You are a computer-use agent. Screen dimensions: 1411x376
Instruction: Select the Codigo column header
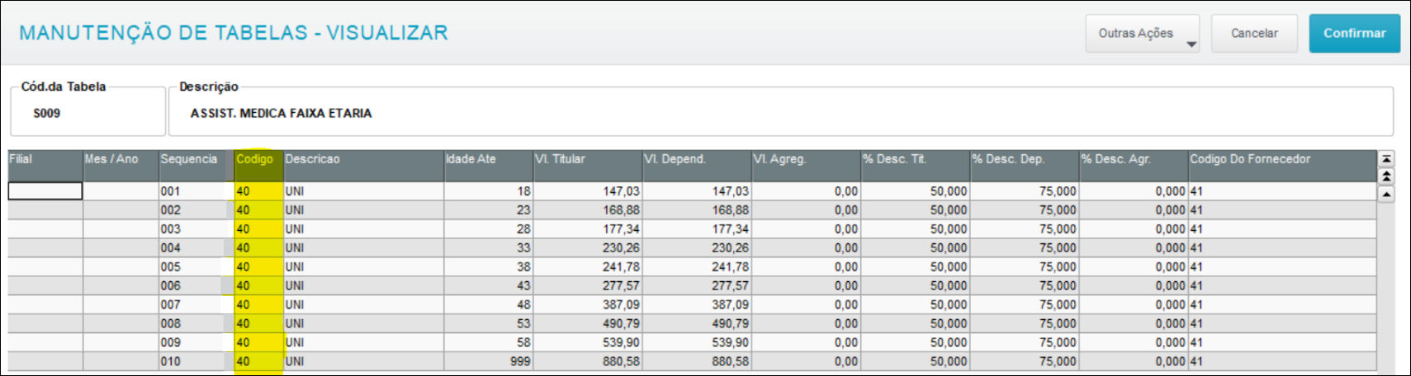(258, 166)
